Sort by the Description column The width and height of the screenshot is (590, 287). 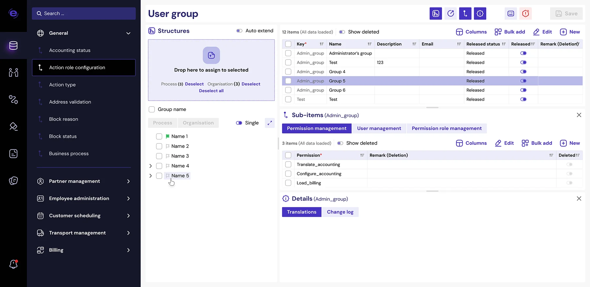[x=414, y=44]
